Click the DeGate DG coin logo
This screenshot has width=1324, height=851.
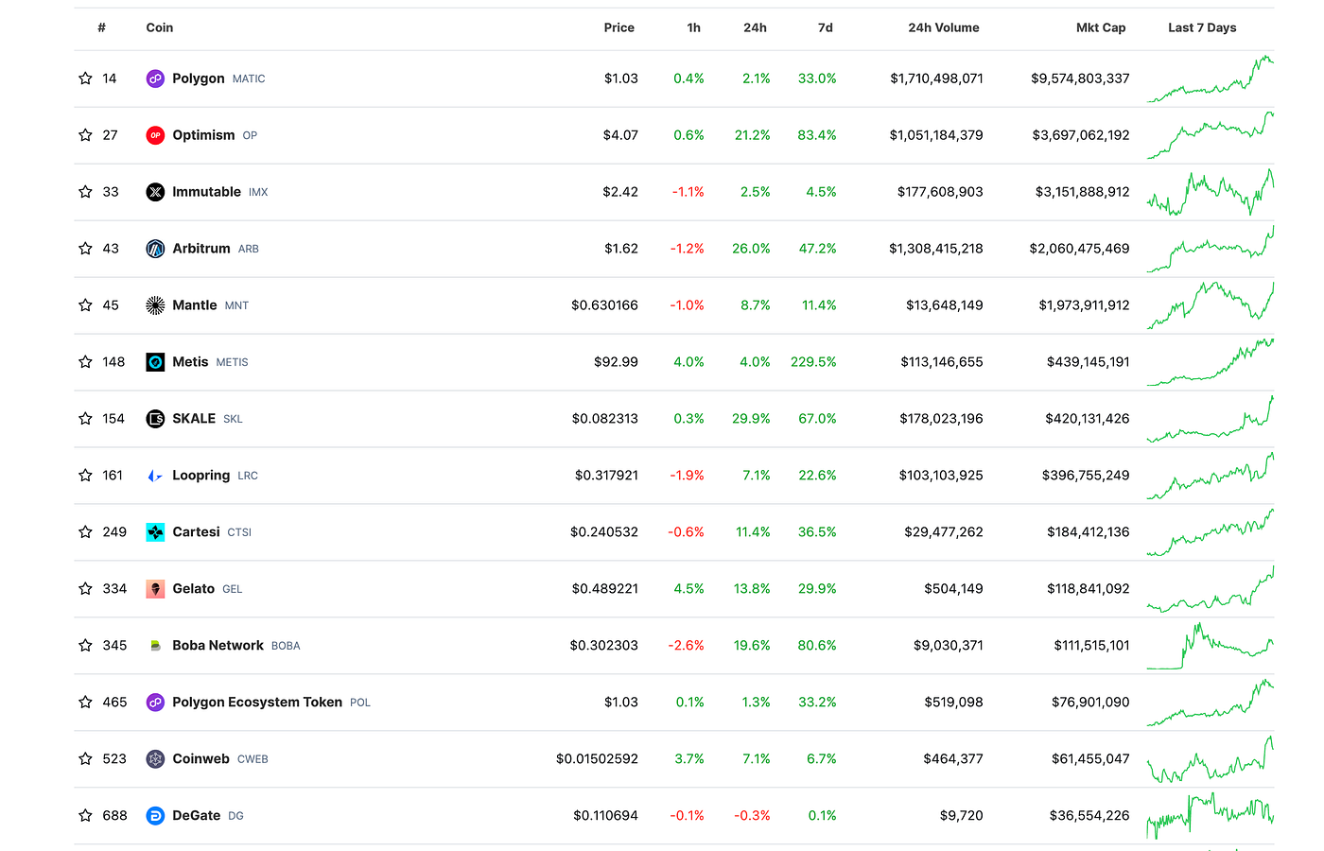click(155, 816)
